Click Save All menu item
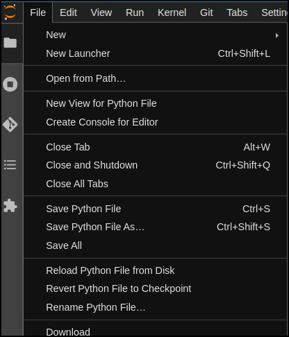The image size is (289, 337). (x=155, y=245)
